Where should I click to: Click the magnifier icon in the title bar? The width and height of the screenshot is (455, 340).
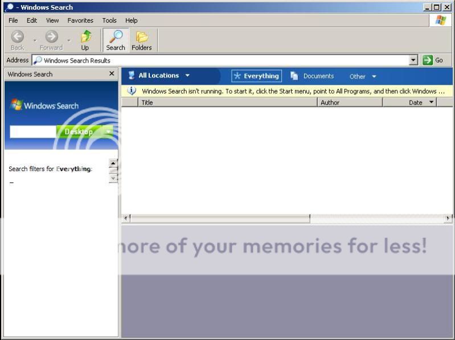(9, 7)
